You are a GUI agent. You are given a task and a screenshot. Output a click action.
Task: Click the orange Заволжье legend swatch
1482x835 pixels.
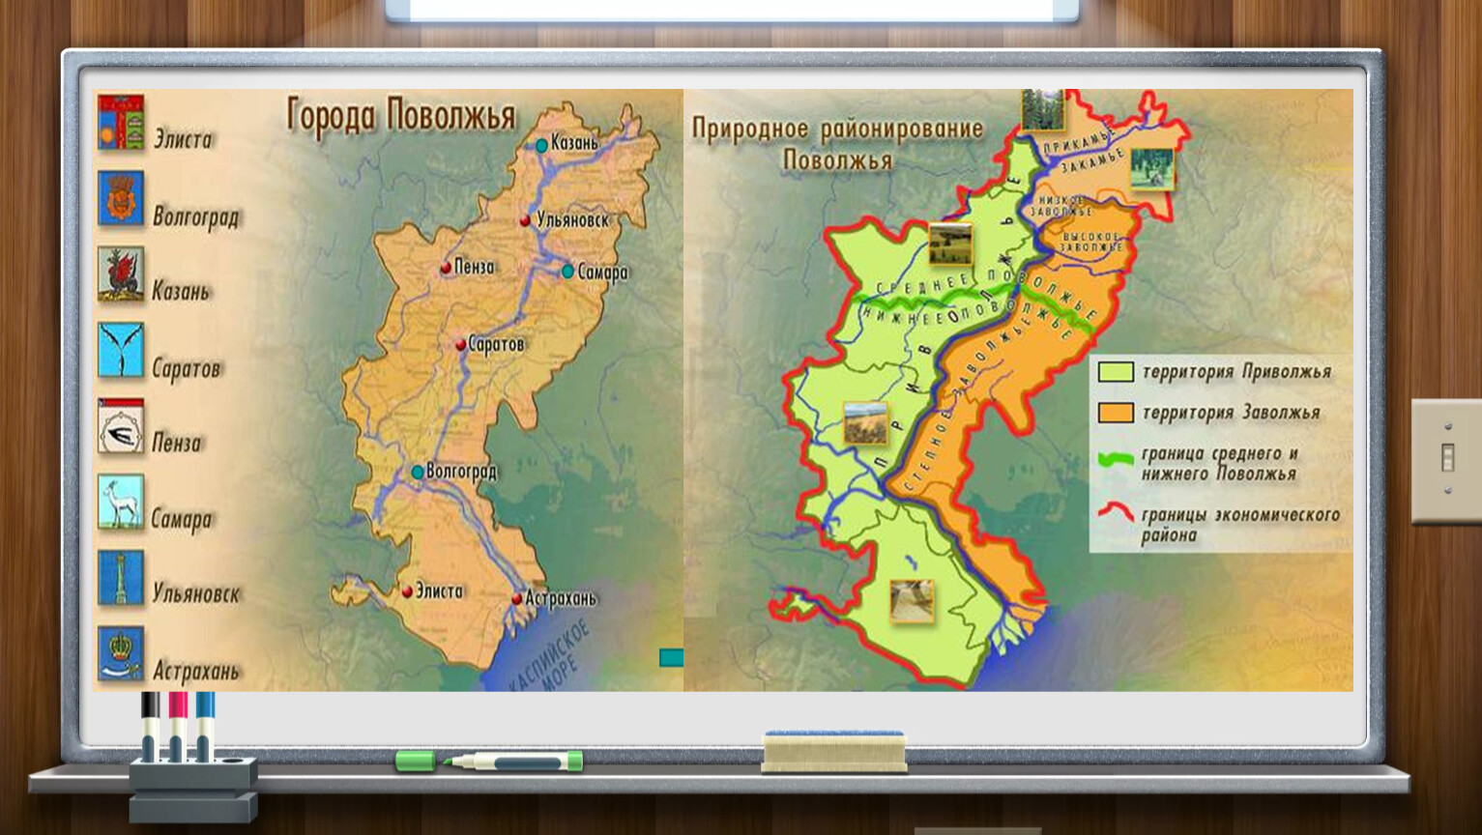point(1115,413)
